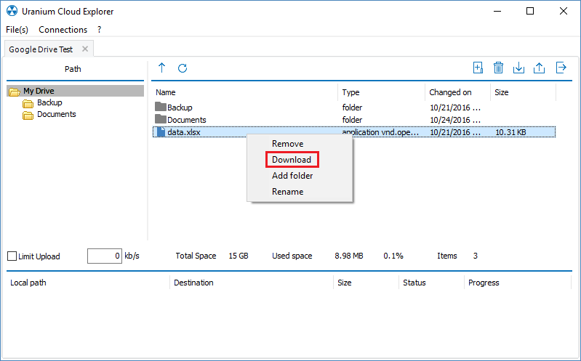Minimize the Uranium Cloud Explorer window

[497, 11]
